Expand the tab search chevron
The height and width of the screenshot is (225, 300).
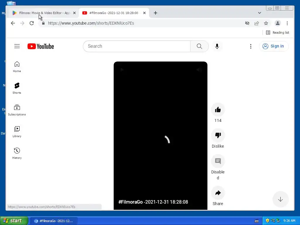(260, 13)
